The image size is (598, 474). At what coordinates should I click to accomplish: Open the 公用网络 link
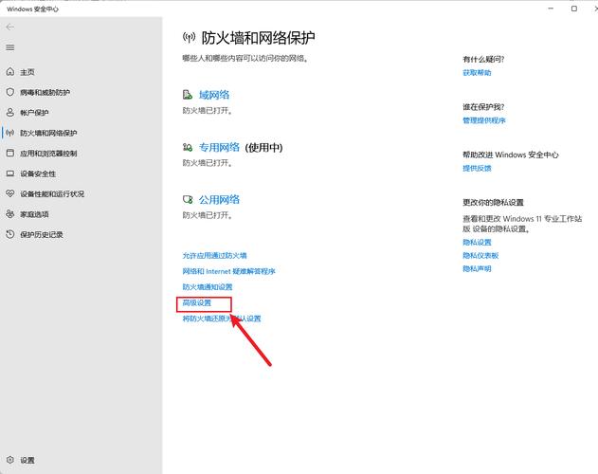[x=219, y=199]
